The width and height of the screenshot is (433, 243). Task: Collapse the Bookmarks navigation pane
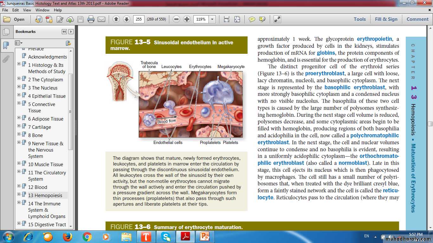click(64, 32)
